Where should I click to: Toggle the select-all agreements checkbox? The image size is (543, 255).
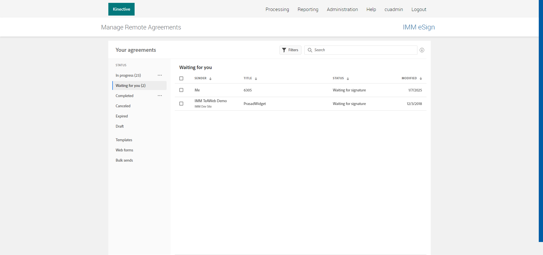click(x=181, y=78)
